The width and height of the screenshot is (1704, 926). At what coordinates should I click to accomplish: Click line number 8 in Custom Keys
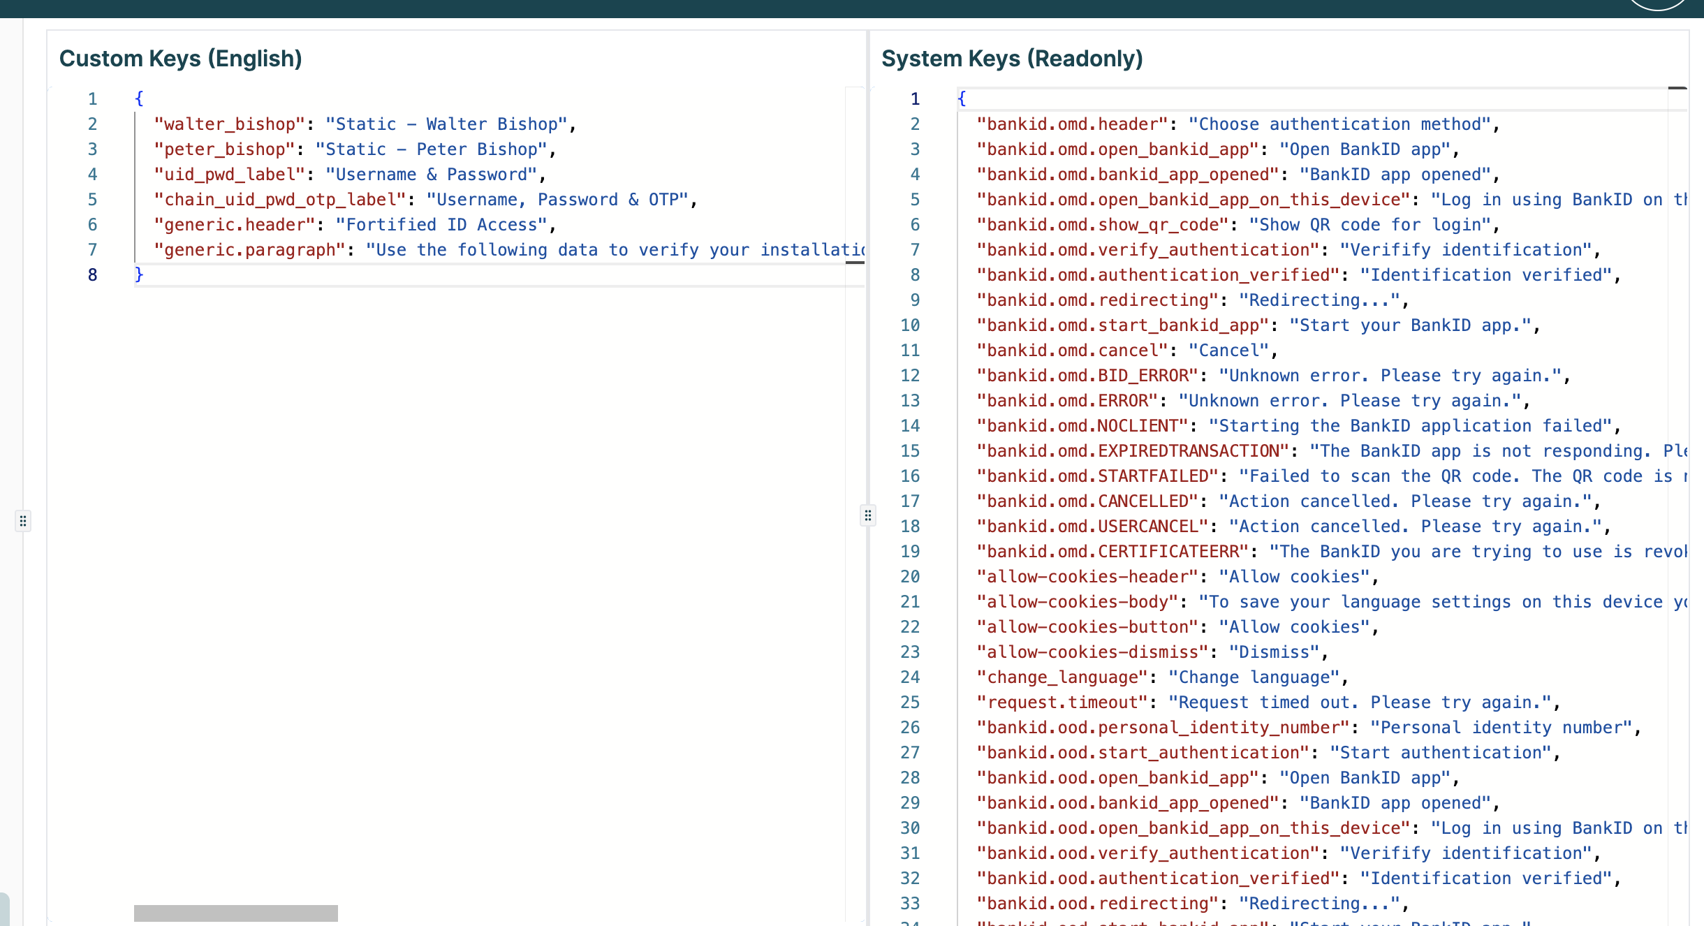click(x=93, y=275)
